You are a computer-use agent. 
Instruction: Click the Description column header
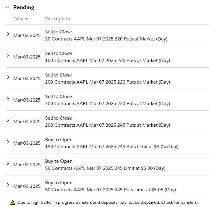pos(57,19)
